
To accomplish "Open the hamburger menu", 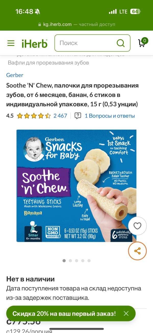I will click(11, 43).
